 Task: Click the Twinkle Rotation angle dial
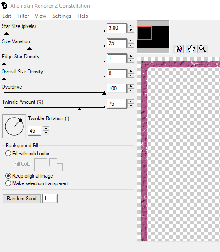14,126
